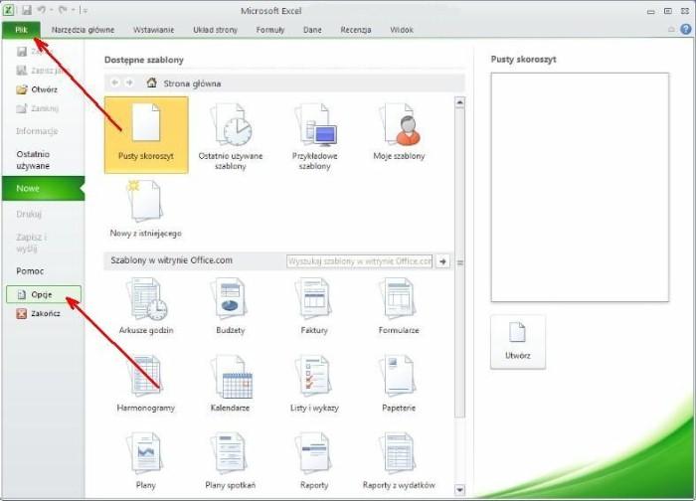Choose Nowy z istniejącego

(145, 209)
